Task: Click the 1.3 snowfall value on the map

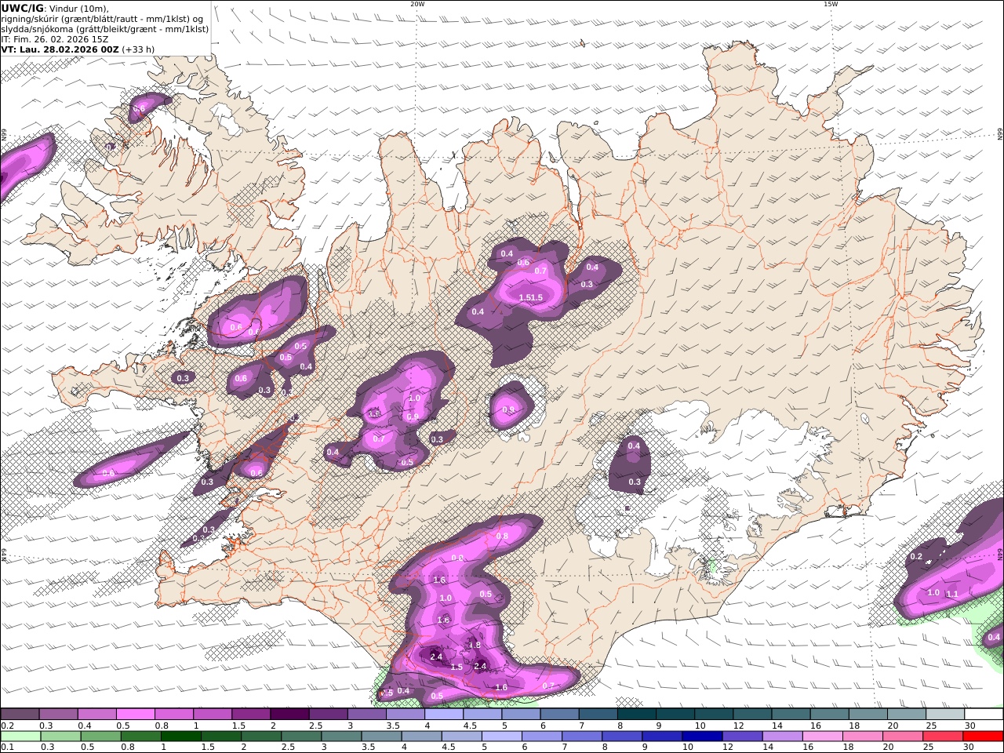Action: click(374, 413)
